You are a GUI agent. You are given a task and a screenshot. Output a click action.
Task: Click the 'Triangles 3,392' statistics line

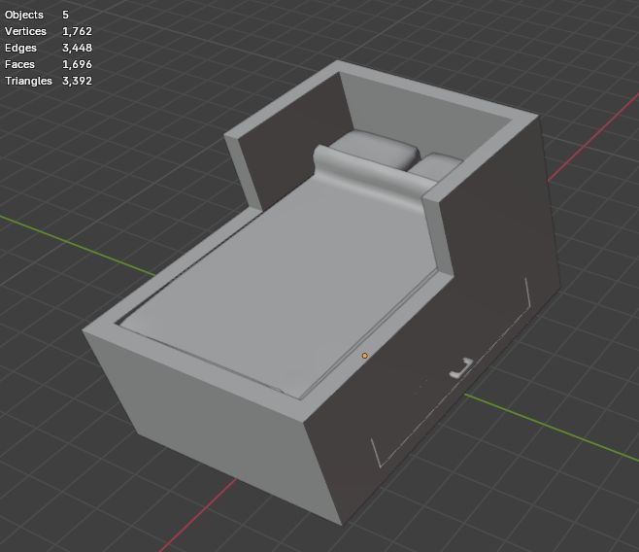click(x=49, y=81)
